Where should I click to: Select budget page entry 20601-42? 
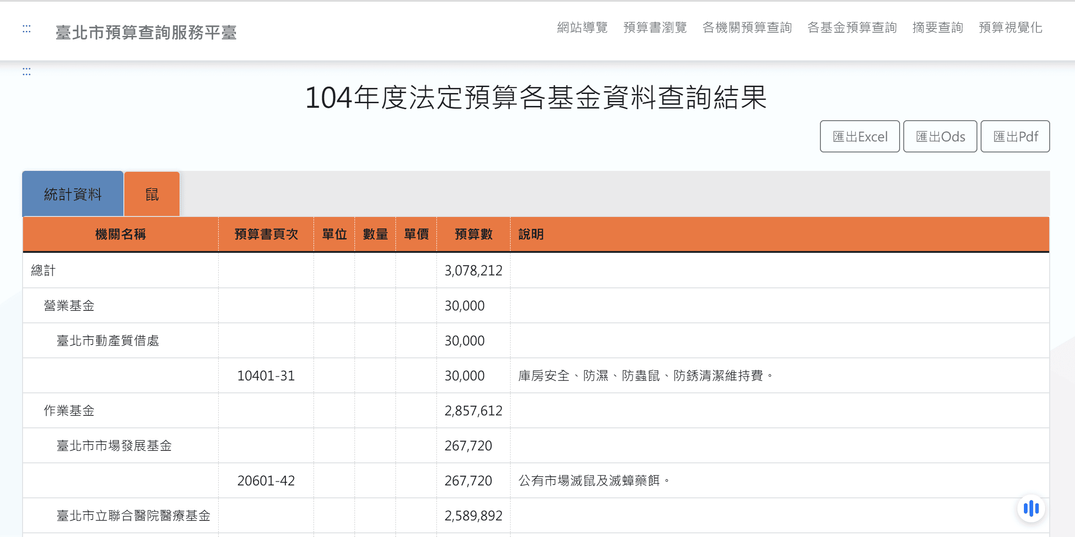(x=266, y=481)
